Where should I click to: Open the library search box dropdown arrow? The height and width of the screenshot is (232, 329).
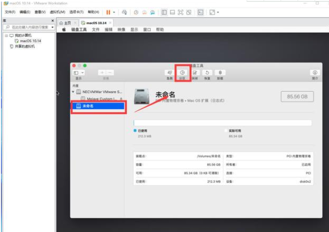coord(53,27)
